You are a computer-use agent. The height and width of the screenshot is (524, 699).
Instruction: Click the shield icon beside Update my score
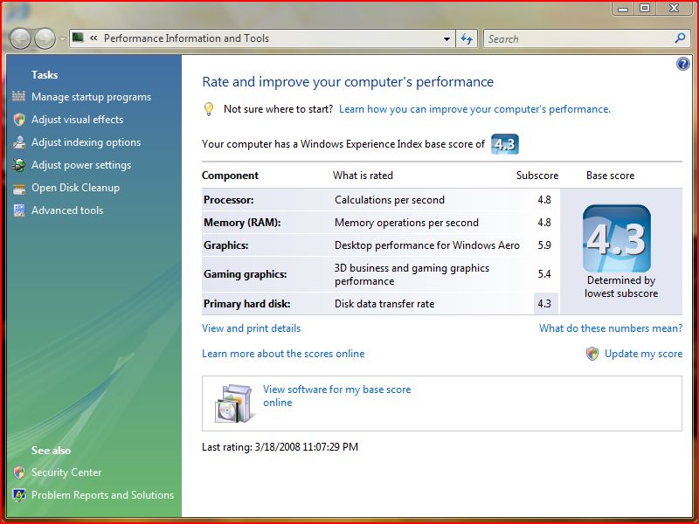pos(592,354)
